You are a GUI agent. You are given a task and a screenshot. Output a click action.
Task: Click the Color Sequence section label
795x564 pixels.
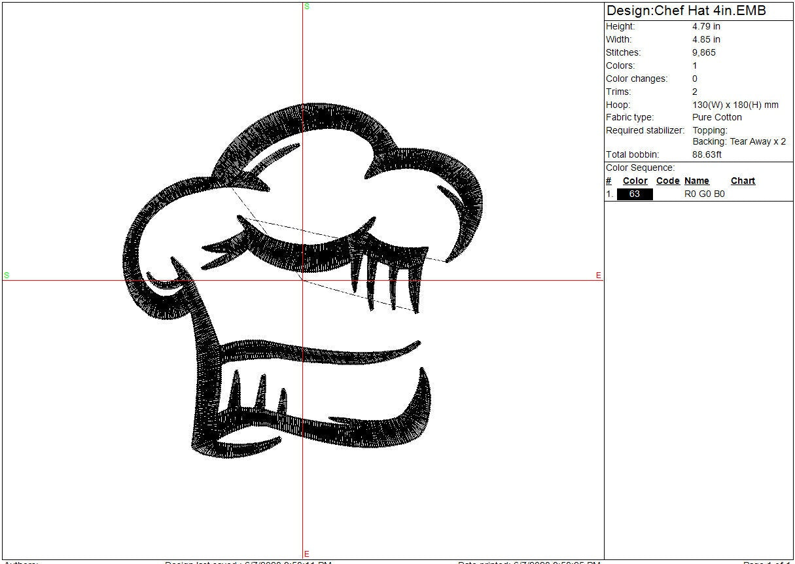click(640, 167)
